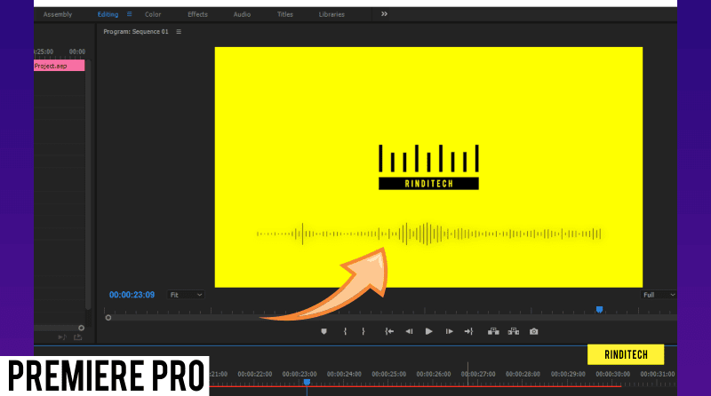The image size is (711, 396).
Task: Click 00:00:25:00 on the timeline ruler
Action: coord(389,375)
